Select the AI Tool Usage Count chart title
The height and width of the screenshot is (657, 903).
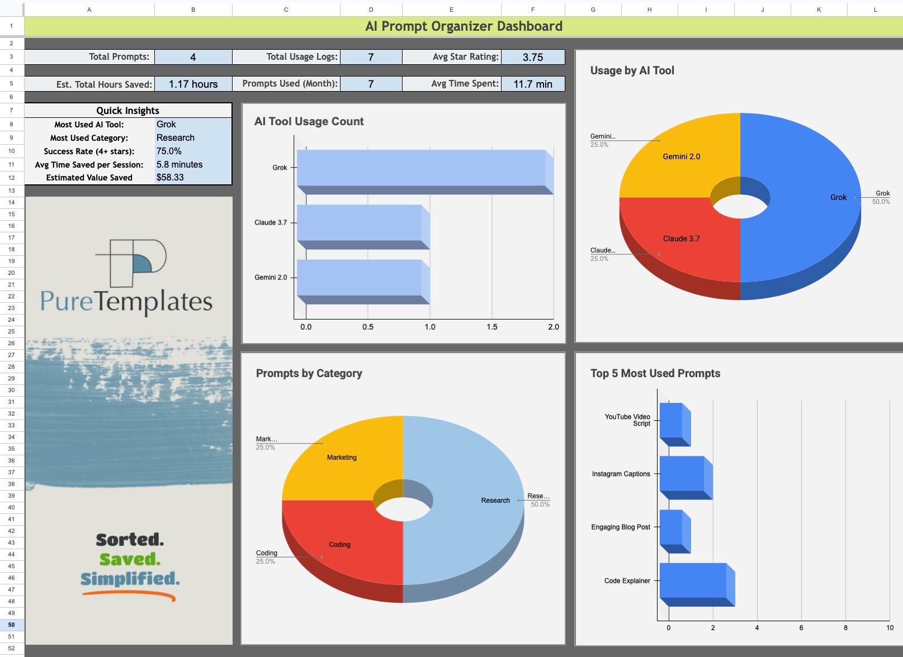(x=309, y=121)
